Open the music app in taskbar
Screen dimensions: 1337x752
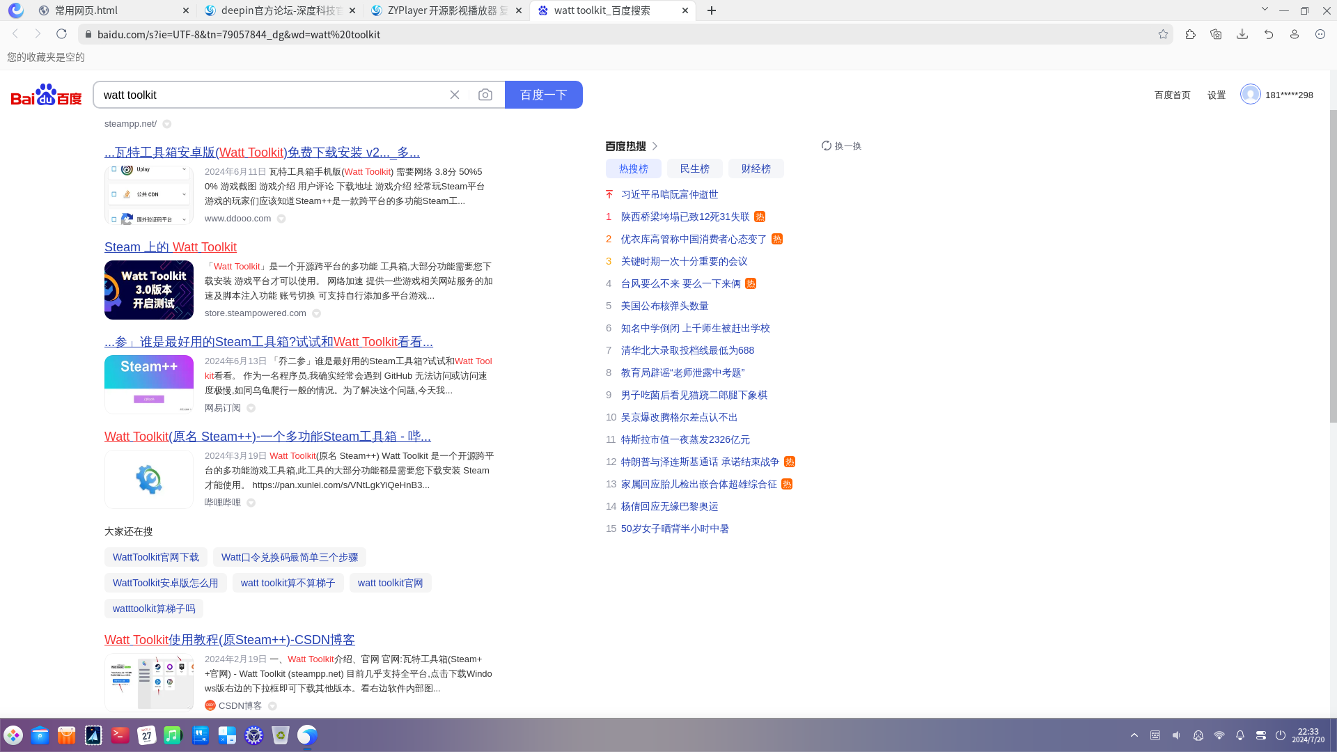click(x=173, y=735)
